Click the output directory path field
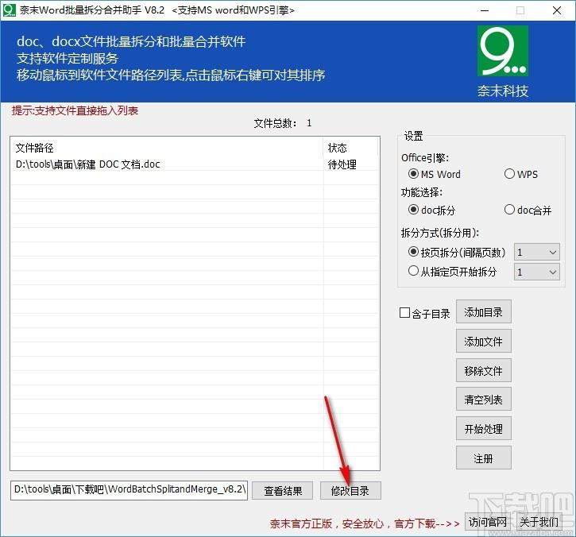576x537 pixels. click(x=129, y=490)
